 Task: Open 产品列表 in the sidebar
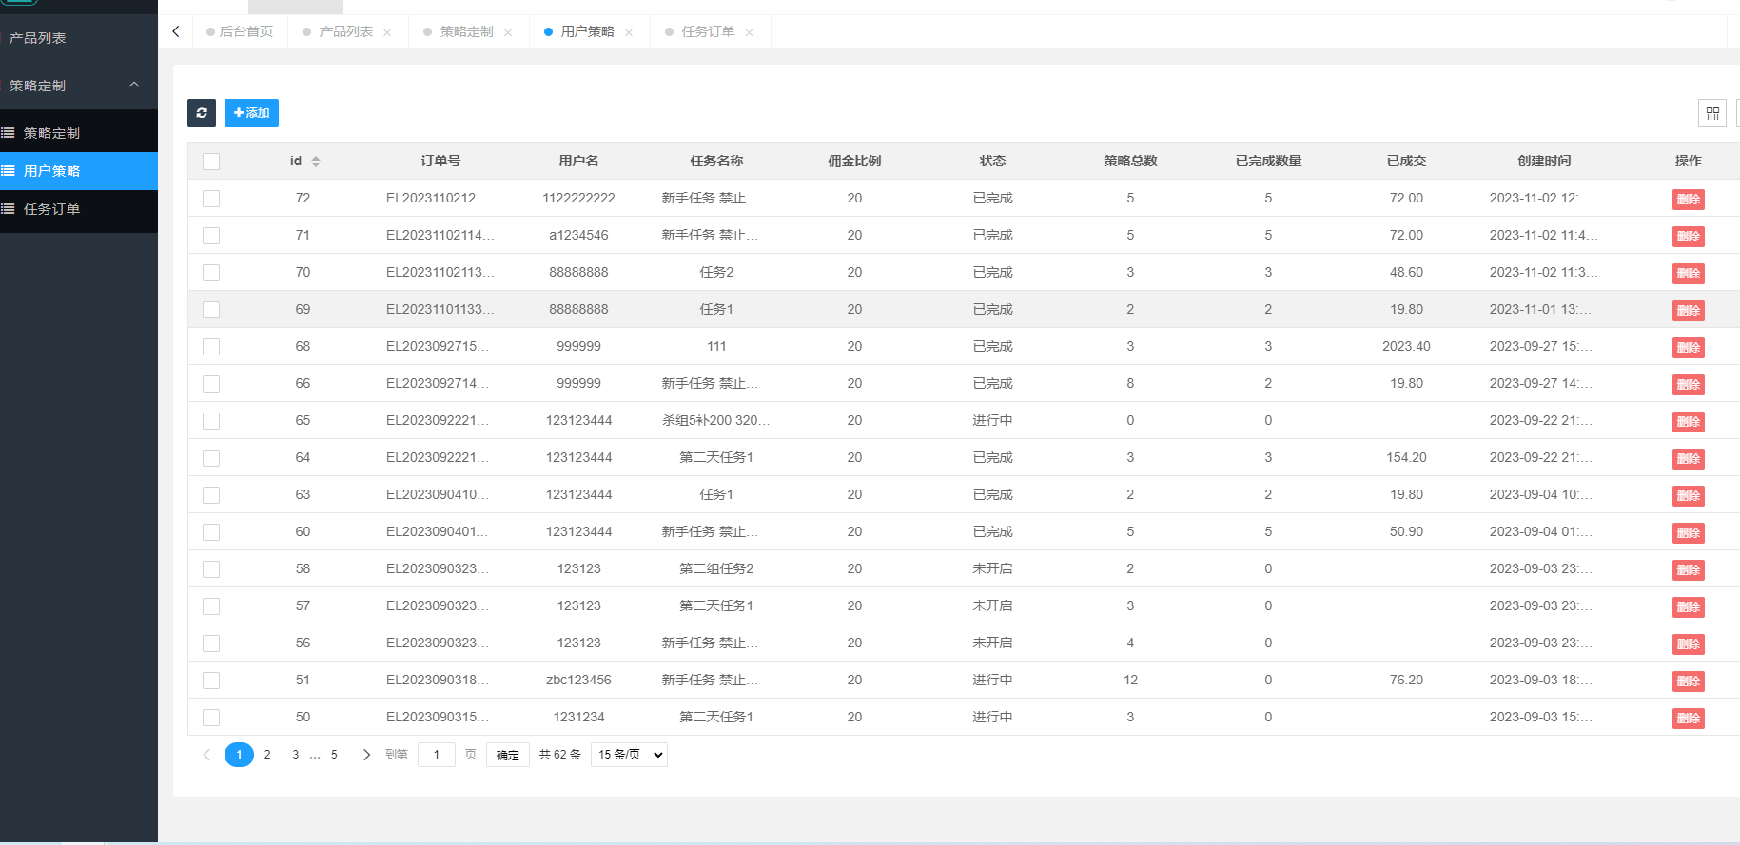(79, 38)
